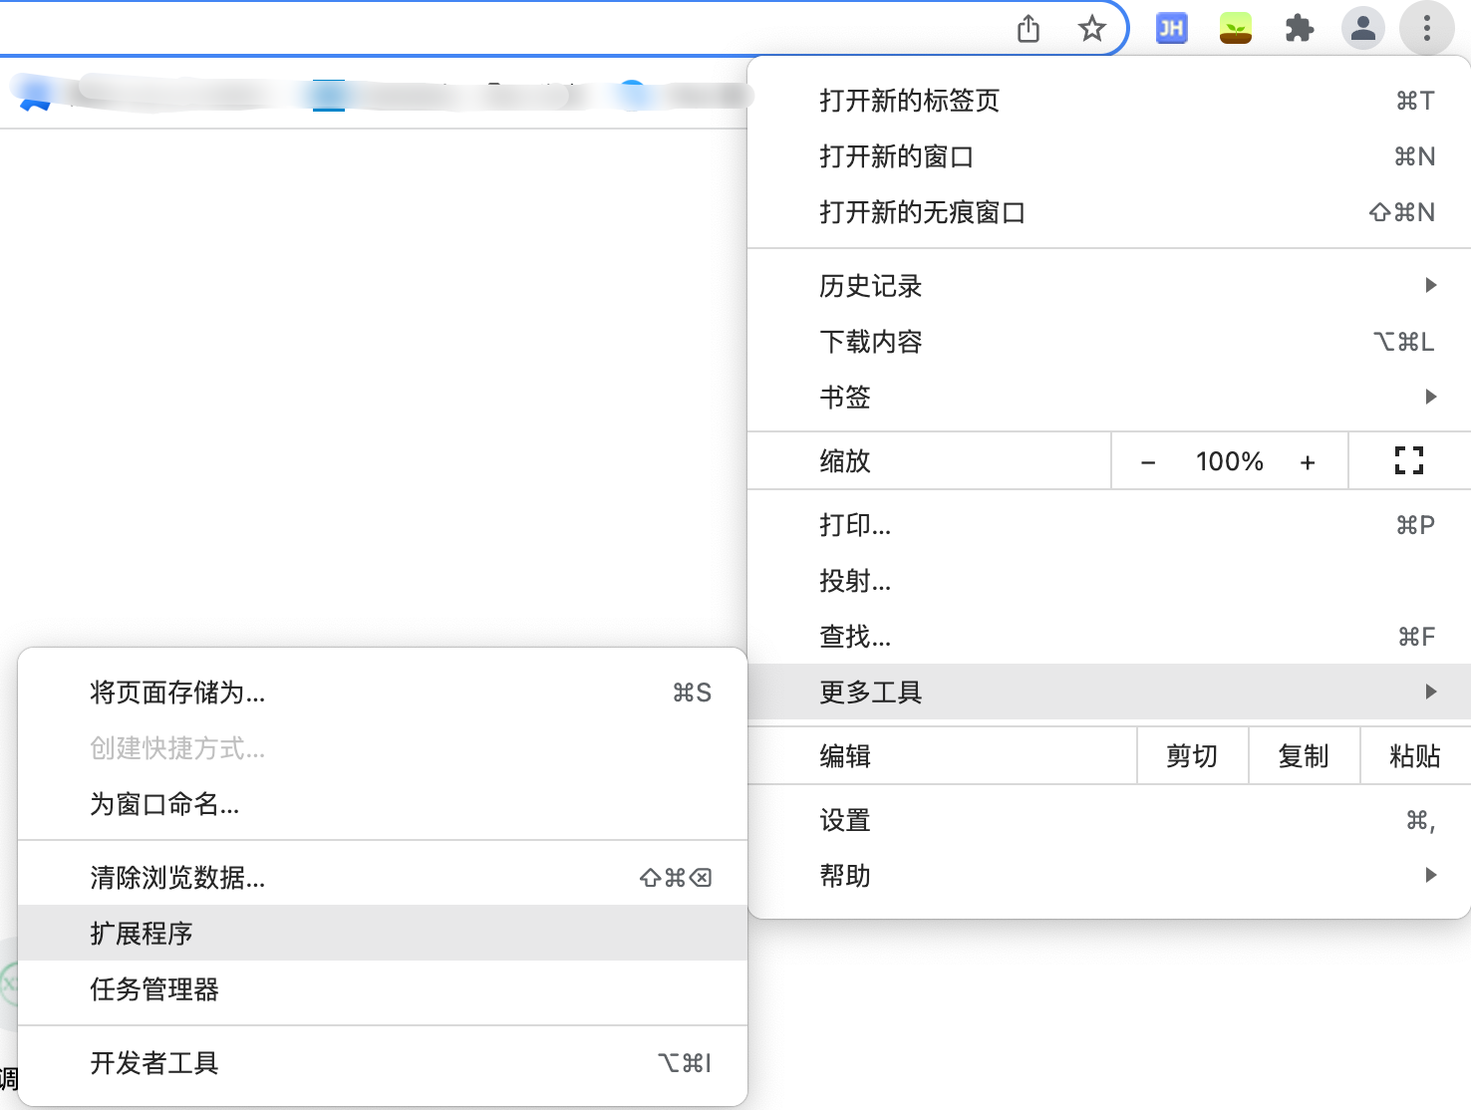
Task: Open the user profile avatar button
Action: tap(1363, 28)
